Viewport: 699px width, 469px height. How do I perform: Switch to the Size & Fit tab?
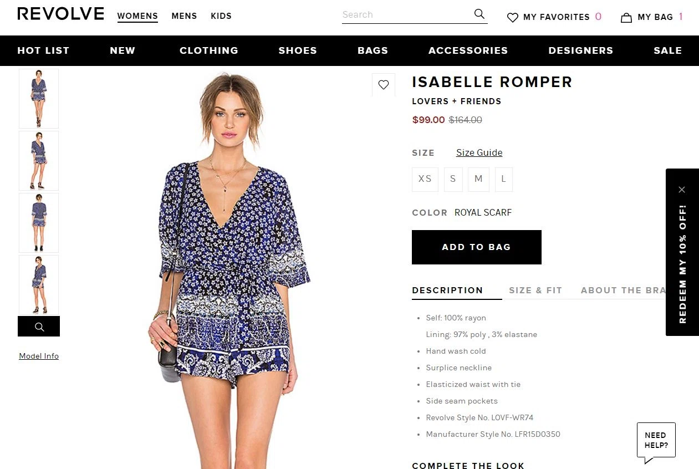(535, 290)
